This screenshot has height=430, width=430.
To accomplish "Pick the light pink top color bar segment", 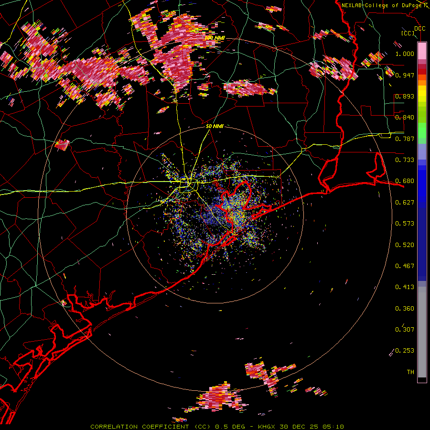I will click(422, 51).
